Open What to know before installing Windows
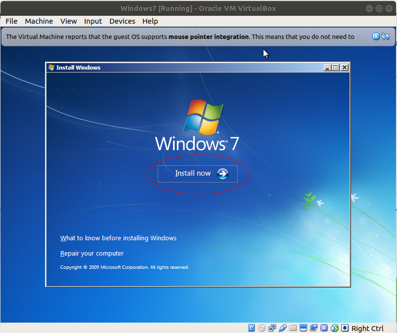This screenshot has height=333, width=397. tap(118, 238)
